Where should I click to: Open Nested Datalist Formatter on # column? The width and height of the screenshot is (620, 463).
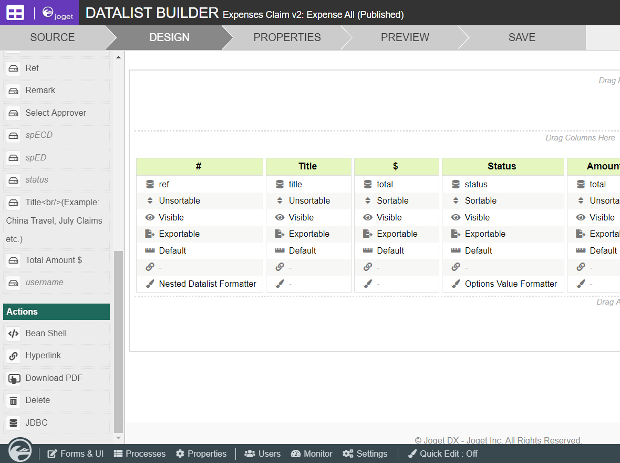pos(207,284)
